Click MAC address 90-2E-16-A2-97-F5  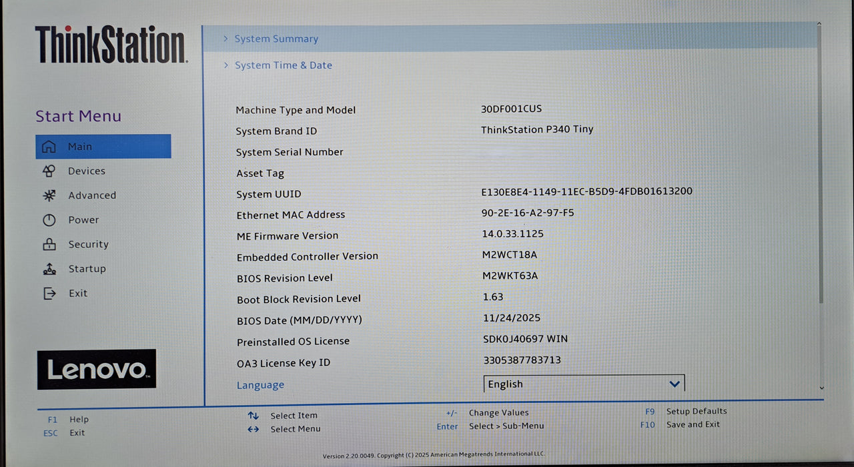coord(528,213)
